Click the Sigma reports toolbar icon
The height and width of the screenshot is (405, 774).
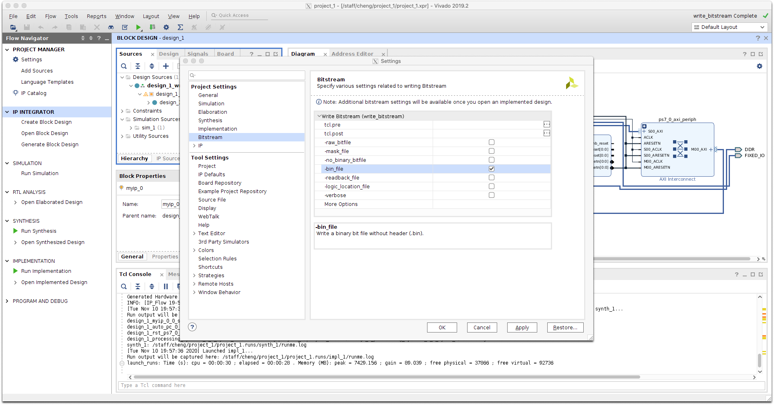point(180,27)
